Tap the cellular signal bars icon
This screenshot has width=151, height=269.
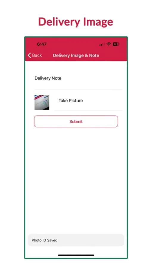coord(102,44)
